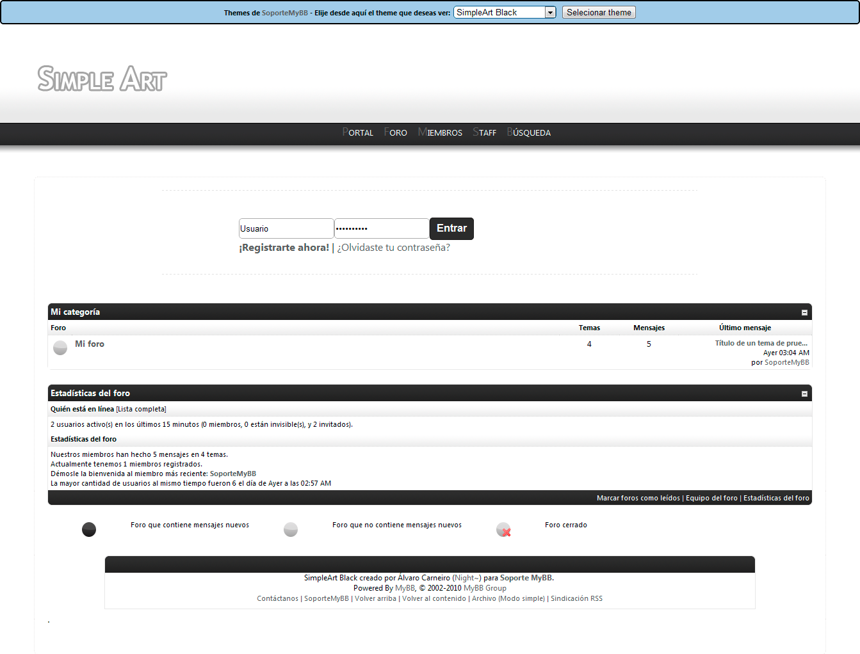
Task: Click the Mi foro status icon
Action: coord(60,347)
